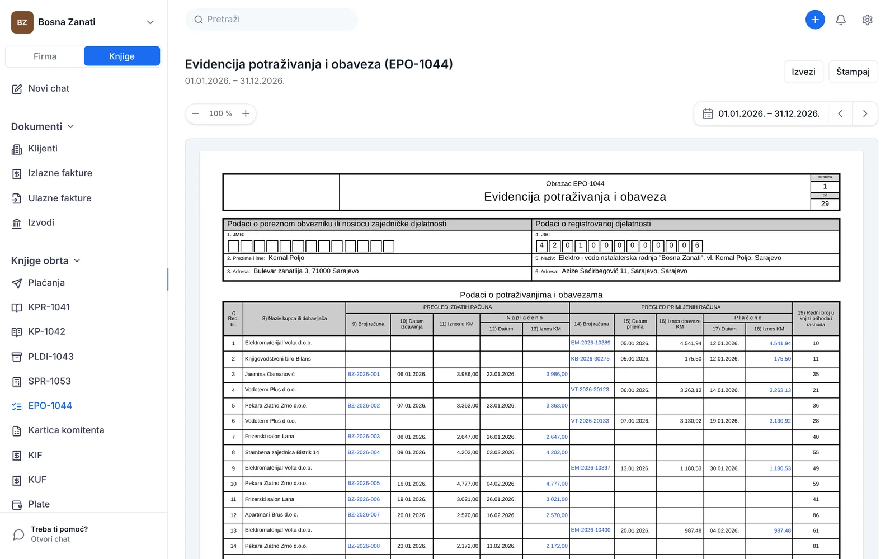Open date range 01.01.2026. – 31.12.2026. picker
The image size is (895, 559).
coord(761,114)
